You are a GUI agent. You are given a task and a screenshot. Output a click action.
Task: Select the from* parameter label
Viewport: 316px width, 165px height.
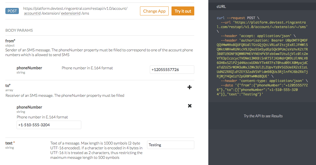(x=10, y=41)
